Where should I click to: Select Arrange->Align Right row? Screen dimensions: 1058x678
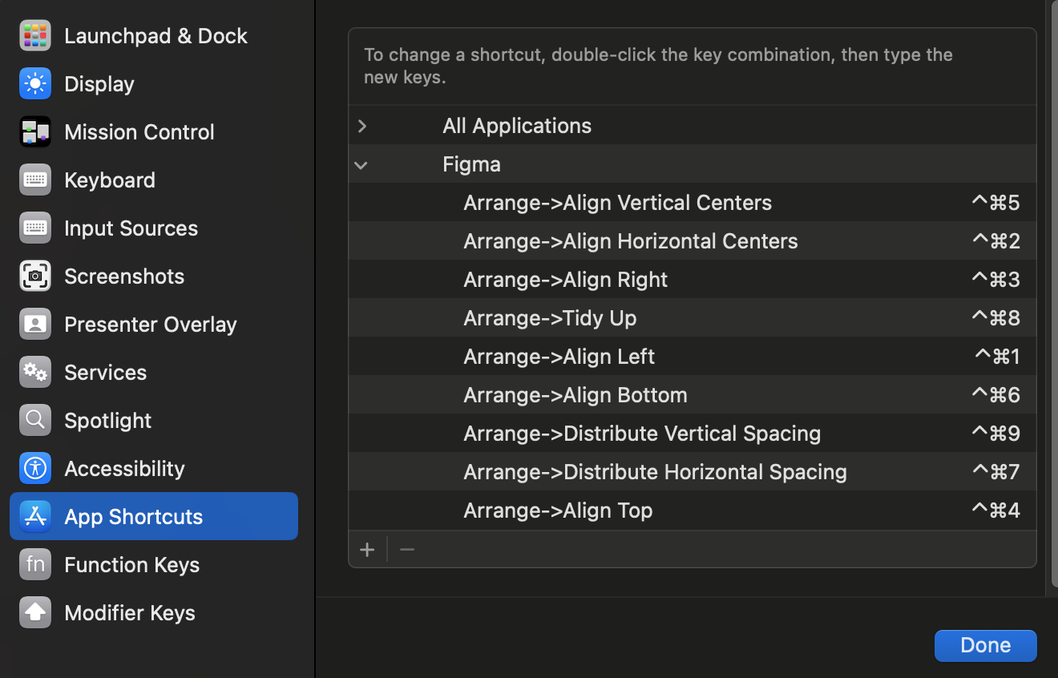[693, 280]
